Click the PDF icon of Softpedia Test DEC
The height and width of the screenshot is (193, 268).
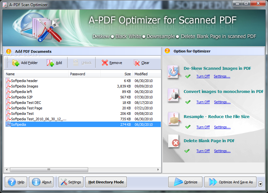point(8,102)
